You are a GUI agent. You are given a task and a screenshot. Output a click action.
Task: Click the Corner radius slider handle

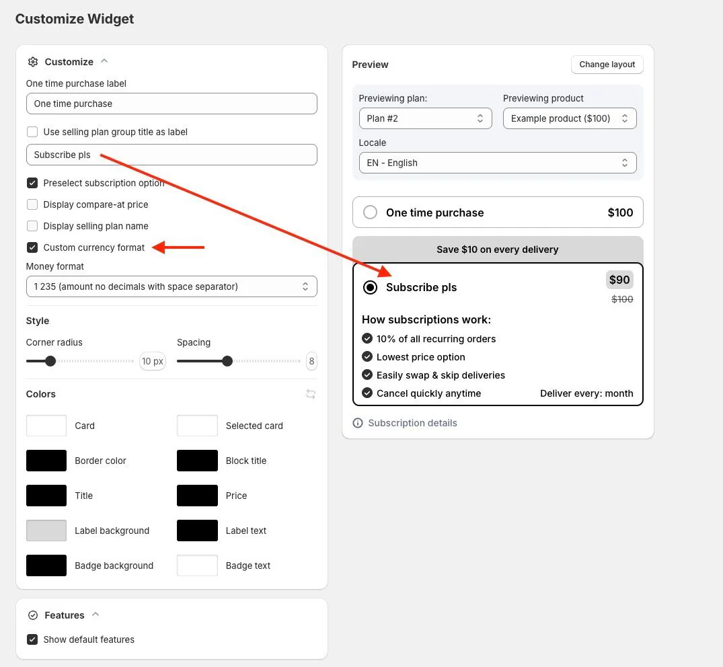pyautogui.click(x=50, y=361)
